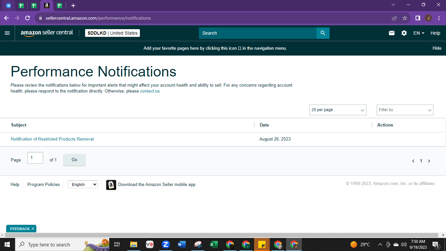The image size is (446, 251).
Task: Close the FEEDBACK tab with its X
Action: point(33,229)
